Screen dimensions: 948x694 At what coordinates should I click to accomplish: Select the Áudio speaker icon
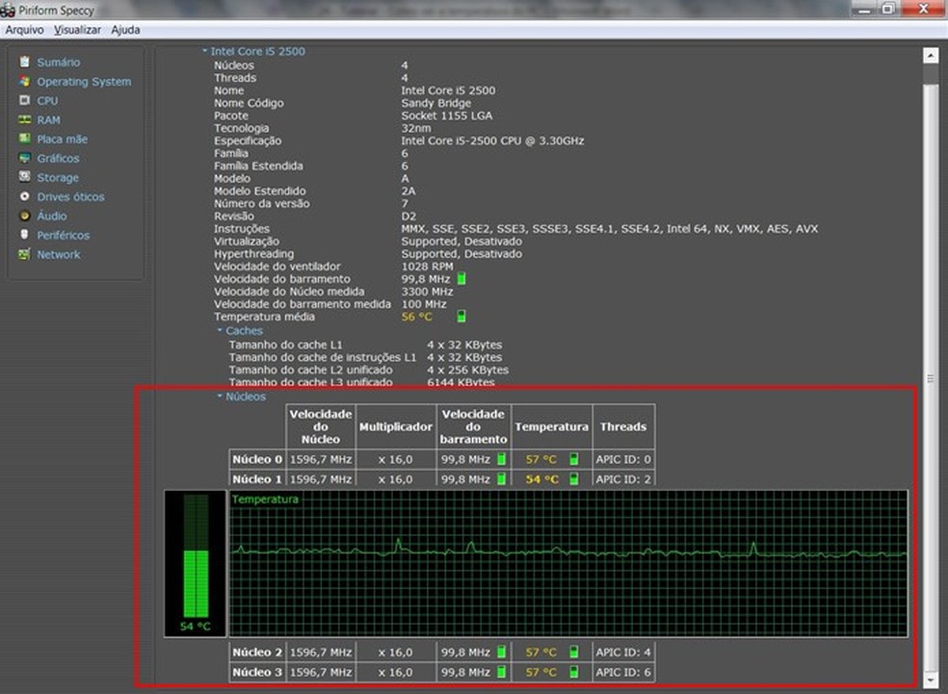[25, 216]
